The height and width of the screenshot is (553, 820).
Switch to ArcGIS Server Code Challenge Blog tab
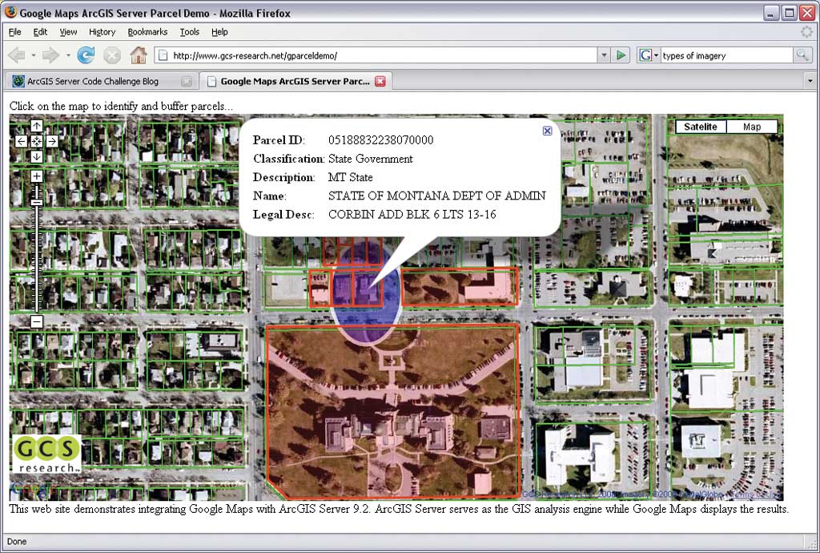pos(100,81)
